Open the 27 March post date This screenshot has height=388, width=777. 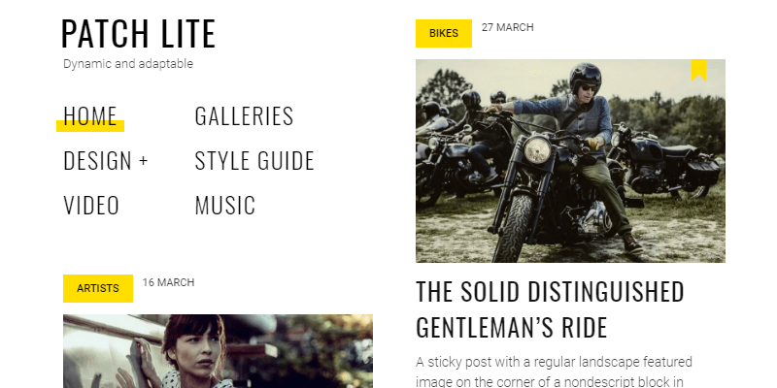pos(507,28)
